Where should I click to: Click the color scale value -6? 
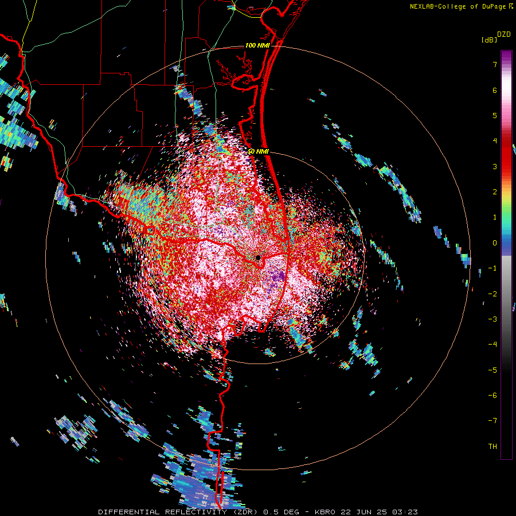pyautogui.click(x=492, y=396)
